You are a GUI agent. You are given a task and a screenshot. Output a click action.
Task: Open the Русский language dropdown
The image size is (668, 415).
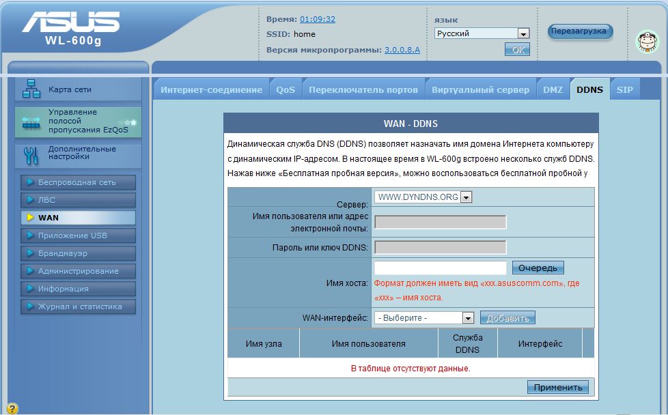tap(482, 33)
